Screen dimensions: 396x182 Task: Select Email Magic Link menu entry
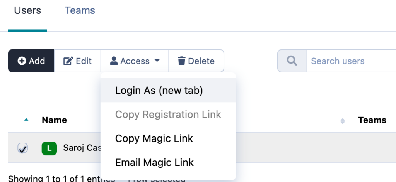tap(154, 162)
